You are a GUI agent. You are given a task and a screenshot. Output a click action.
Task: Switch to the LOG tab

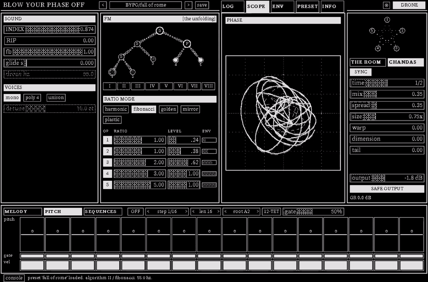tap(232, 6)
